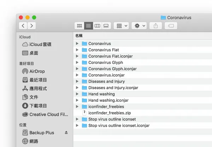Screen dimensions: 212x147
Task: Open the group-by arrangement dropdown
Action: pyautogui.click(x=121, y=26)
